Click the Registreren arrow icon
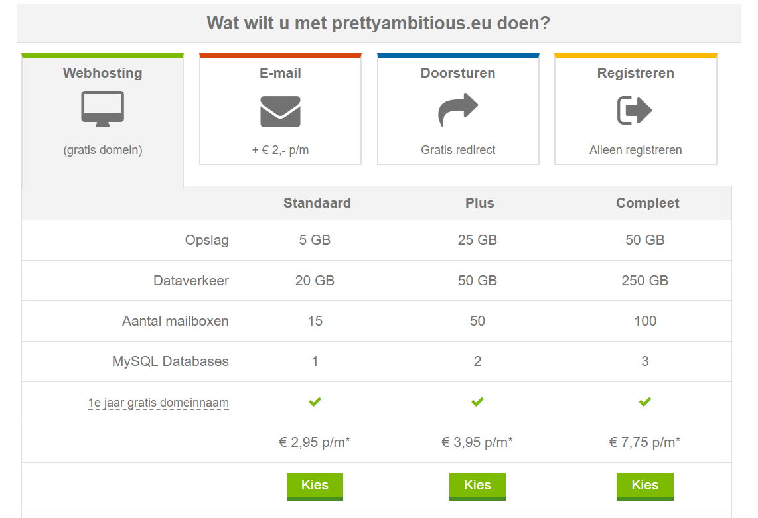 635,110
